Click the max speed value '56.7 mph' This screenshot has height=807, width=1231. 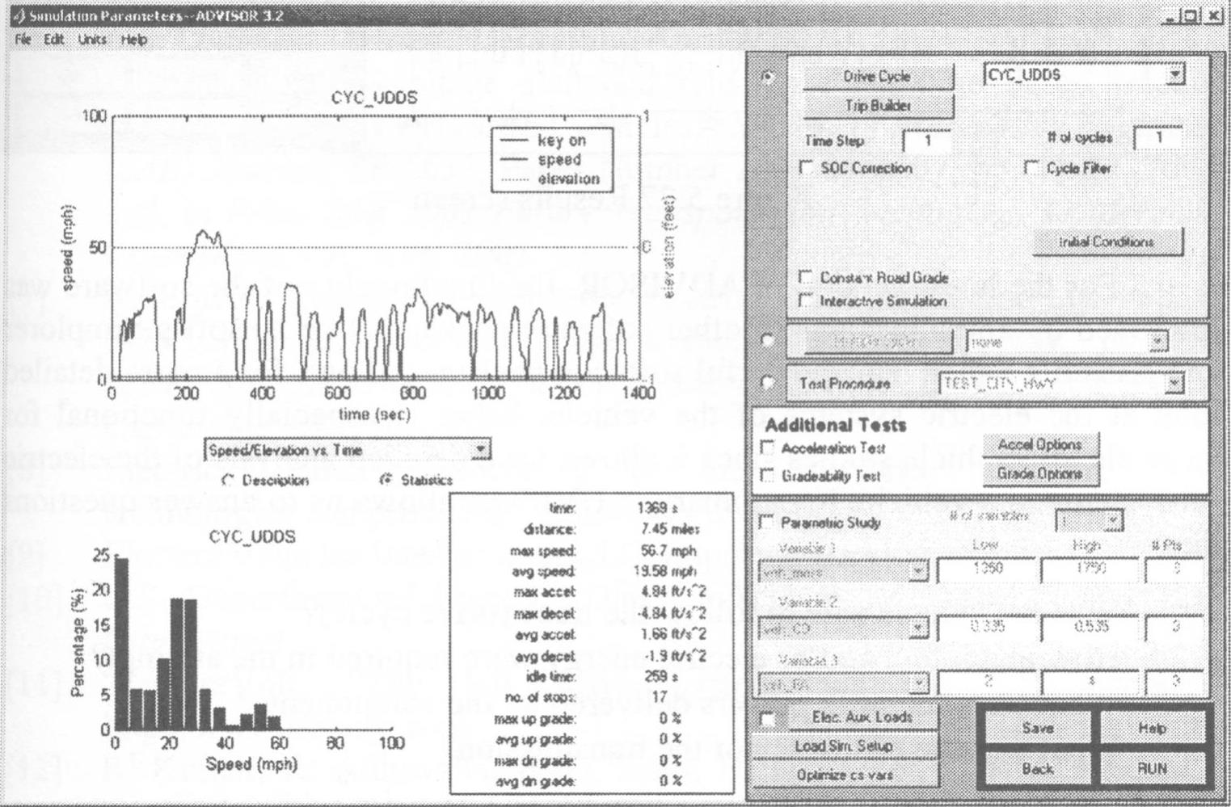tap(668, 551)
